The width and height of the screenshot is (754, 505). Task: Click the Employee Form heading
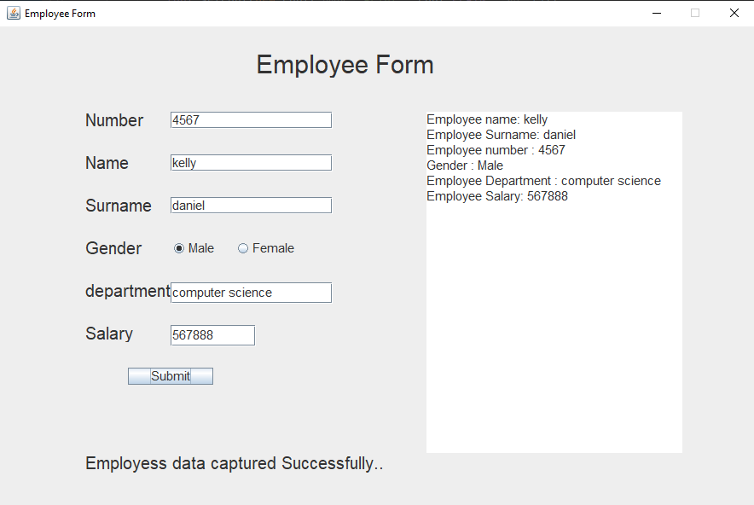(345, 65)
